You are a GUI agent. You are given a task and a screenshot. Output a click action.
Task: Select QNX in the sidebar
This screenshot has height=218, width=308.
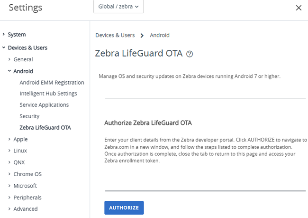19,162
